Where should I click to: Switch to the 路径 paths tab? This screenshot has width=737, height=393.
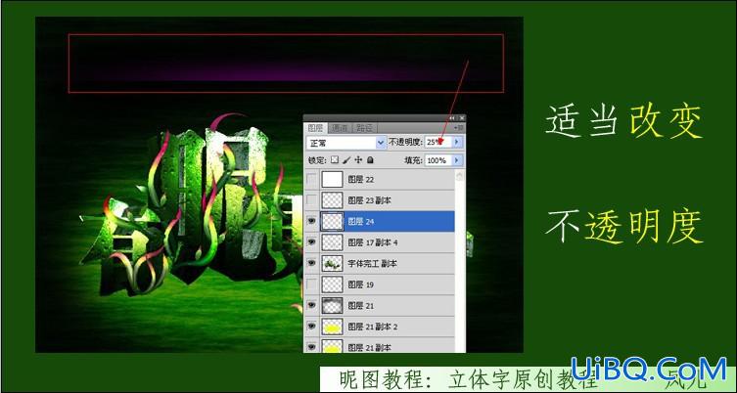pos(363,128)
